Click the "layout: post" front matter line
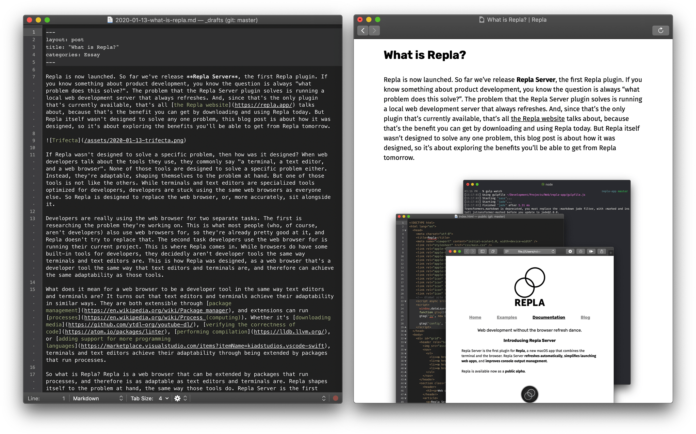 (x=65, y=40)
